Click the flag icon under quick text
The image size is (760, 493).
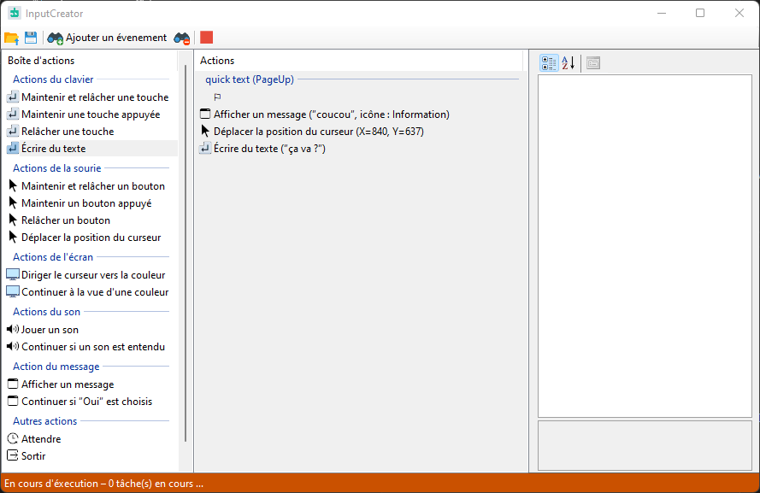[217, 97]
